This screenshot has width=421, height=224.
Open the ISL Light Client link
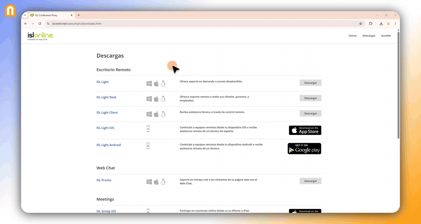[x=107, y=113]
